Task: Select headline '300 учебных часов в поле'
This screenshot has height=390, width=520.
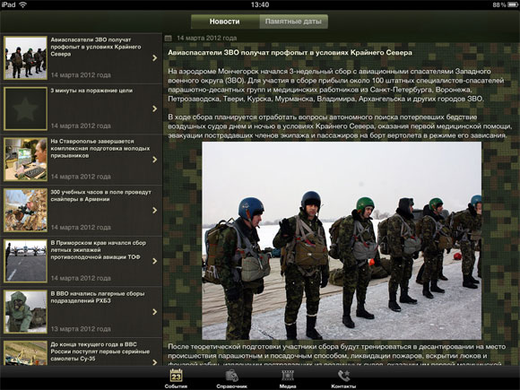Action: tap(100, 195)
